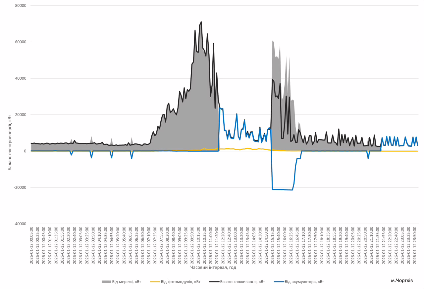Click the flat blue battery line near -20000
The image size is (424, 289).
click(282, 189)
